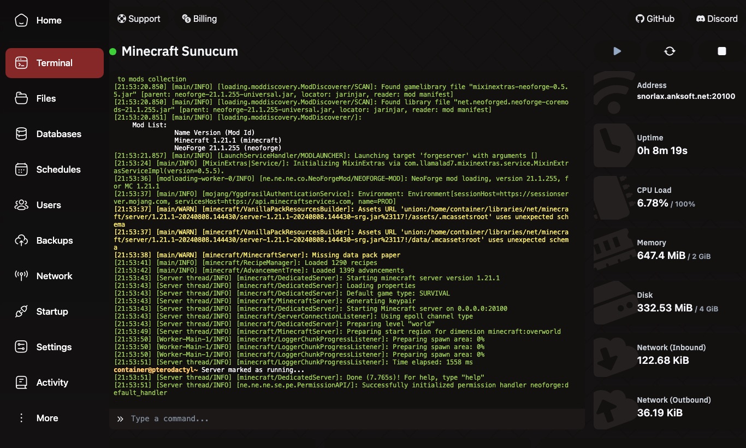Viewport: 746px width, 448px height.
Task: Restart the server with refresh icon
Action: coord(670,51)
